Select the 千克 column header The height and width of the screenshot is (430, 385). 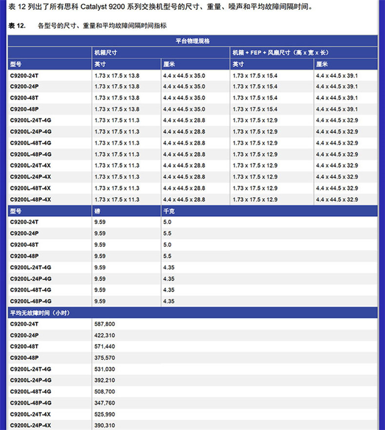[168, 211]
